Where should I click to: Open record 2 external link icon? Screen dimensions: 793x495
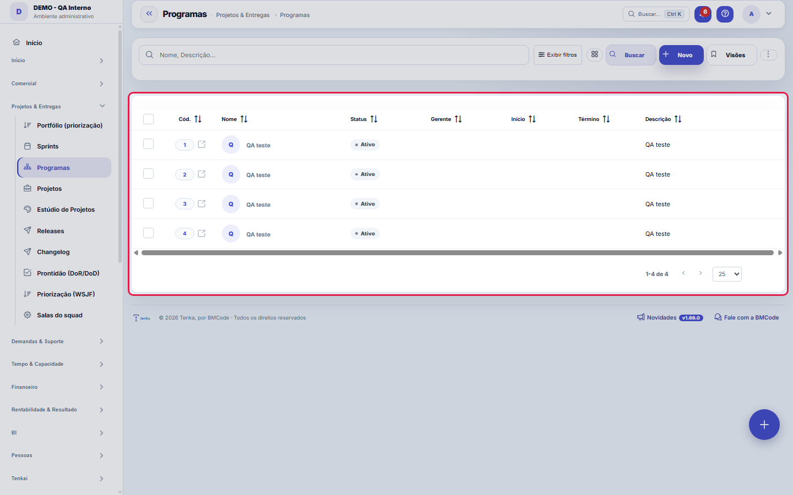pos(202,174)
